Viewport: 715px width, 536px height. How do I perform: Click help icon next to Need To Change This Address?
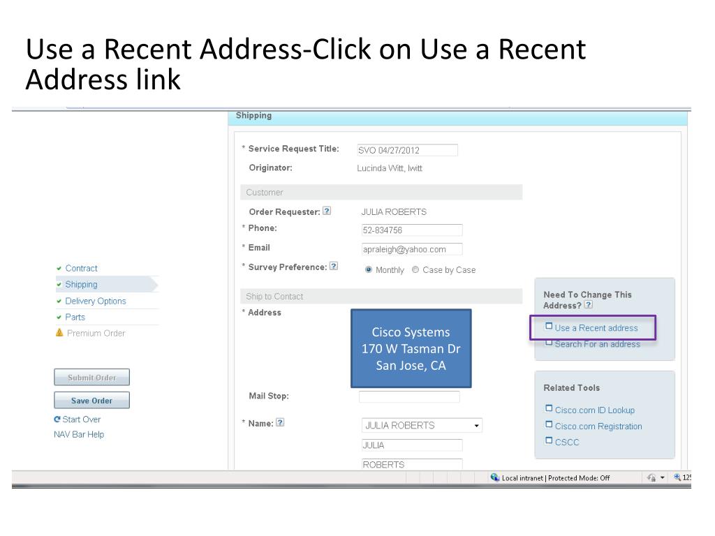589,305
